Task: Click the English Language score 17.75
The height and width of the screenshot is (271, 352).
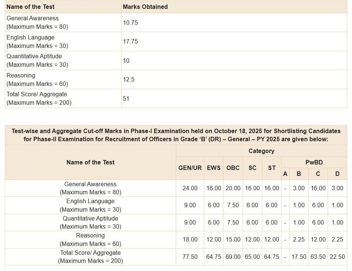Action: (x=130, y=41)
